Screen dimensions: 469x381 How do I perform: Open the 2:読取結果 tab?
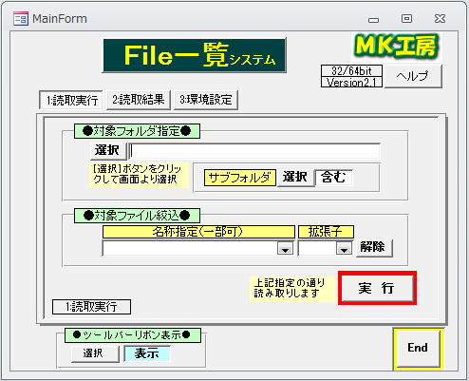click(139, 100)
